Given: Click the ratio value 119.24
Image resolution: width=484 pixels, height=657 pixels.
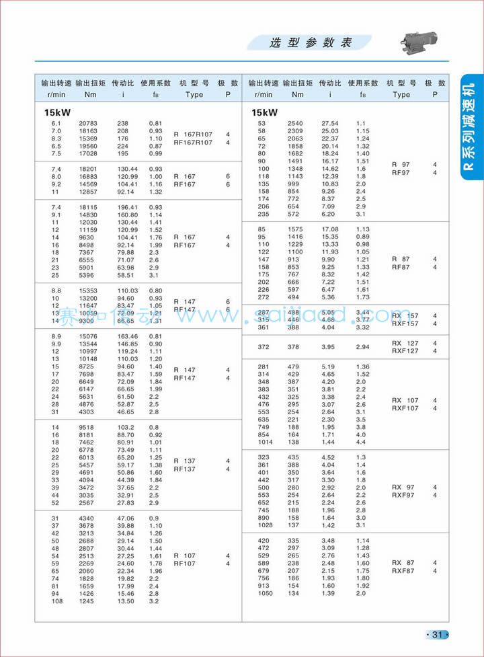Looking at the screenshot, I should tap(127, 351).
